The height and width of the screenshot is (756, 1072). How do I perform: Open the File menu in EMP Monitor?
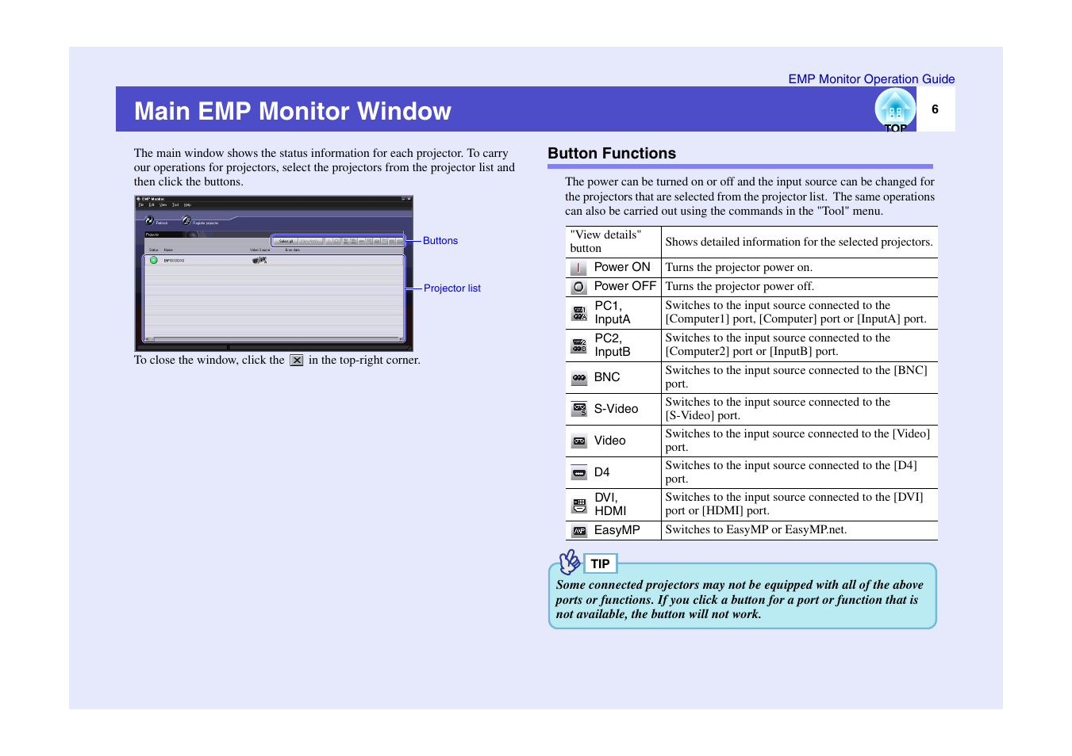141,204
